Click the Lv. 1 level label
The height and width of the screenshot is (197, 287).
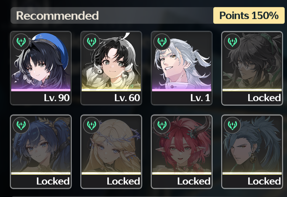point(200,98)
